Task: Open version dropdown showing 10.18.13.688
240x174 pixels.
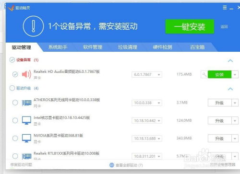Action: point(147,139)
